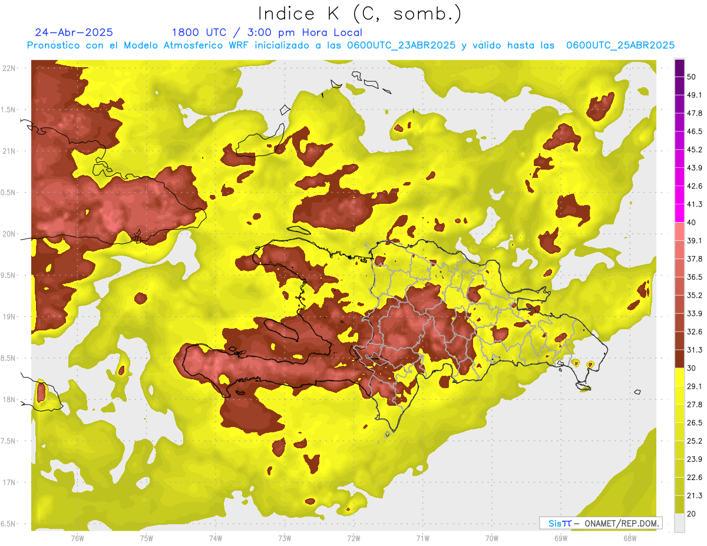
Task: Click the longitude axis label "73W"
Action: click(285, 538)
